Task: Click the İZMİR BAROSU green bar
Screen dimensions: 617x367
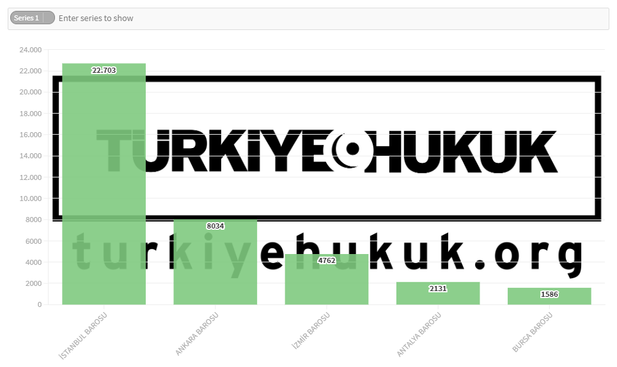Action: 327,280
